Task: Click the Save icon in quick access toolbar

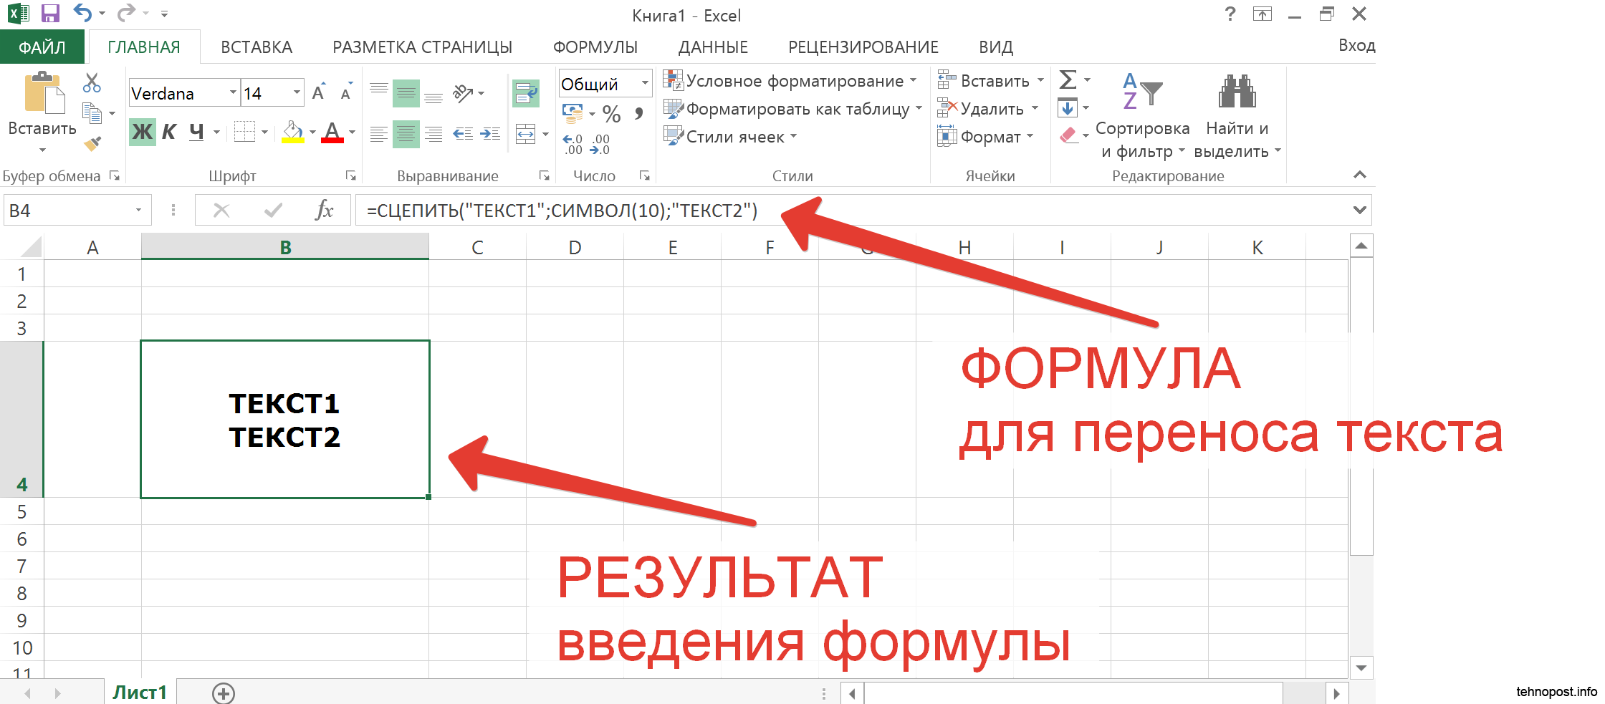Action: (49, 14)
